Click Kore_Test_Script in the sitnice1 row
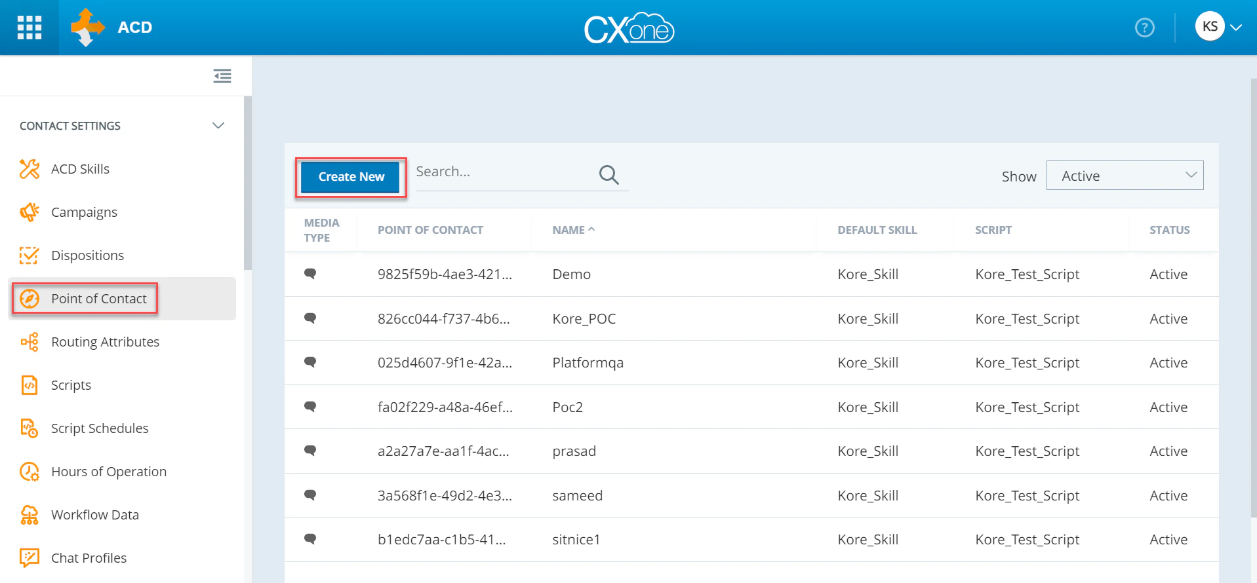The width and height of the screenshot is (1257, 583). (x=1027, y=540)
